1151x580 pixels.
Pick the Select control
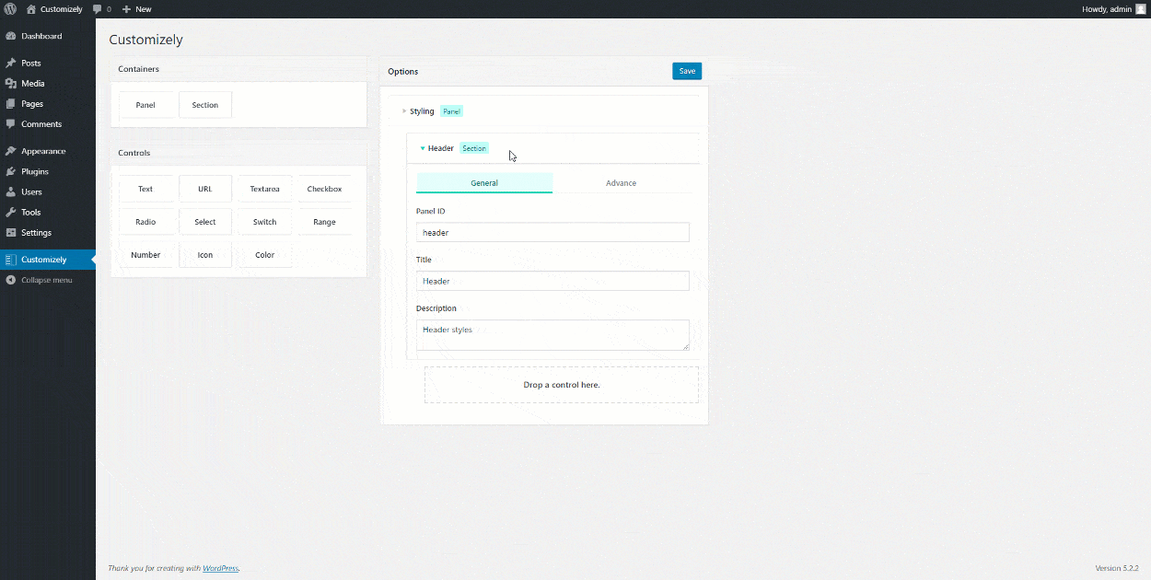coord(205,222)
